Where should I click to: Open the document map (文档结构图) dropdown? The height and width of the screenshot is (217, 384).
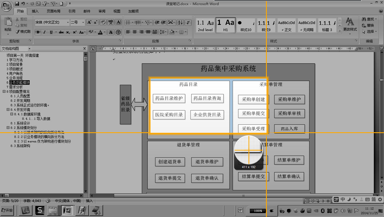29,49
